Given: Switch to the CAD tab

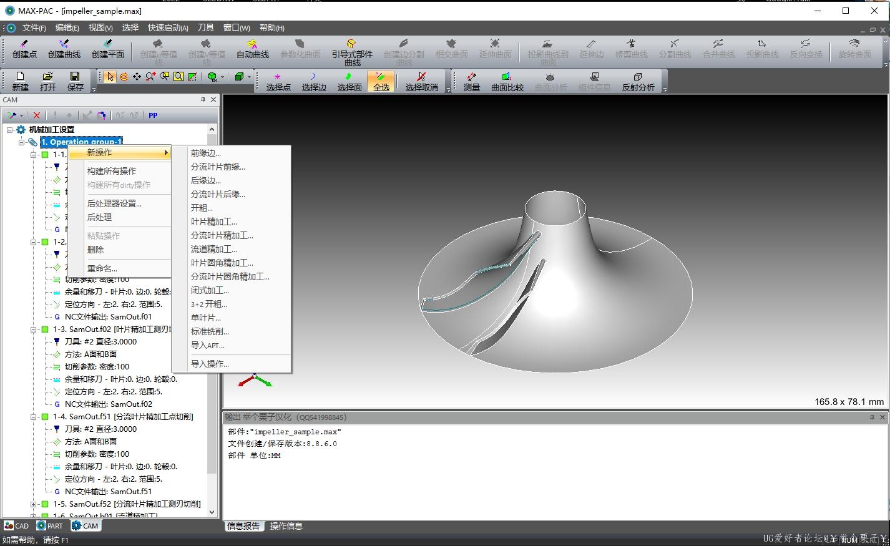Looking at the screenshot, I should pyautogui.click(x=17, y=526).
